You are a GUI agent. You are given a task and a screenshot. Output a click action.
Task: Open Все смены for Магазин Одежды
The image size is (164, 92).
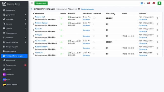86,25
